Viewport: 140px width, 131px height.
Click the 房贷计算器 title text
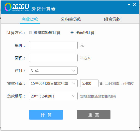43,9
